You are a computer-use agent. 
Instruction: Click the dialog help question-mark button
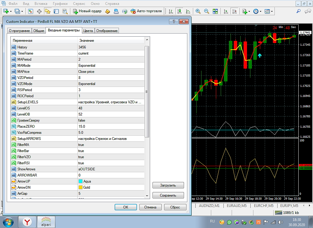point(174,22)
